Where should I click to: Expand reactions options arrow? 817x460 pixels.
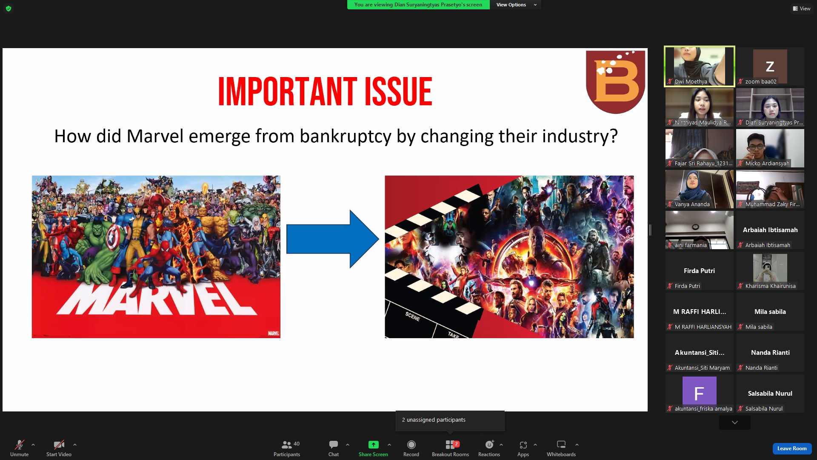point(501,445)
